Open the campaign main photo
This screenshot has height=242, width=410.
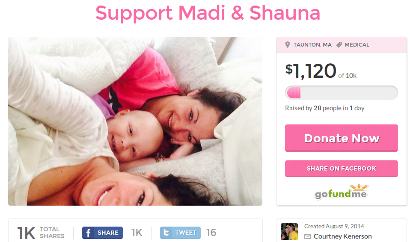(135, 121)
